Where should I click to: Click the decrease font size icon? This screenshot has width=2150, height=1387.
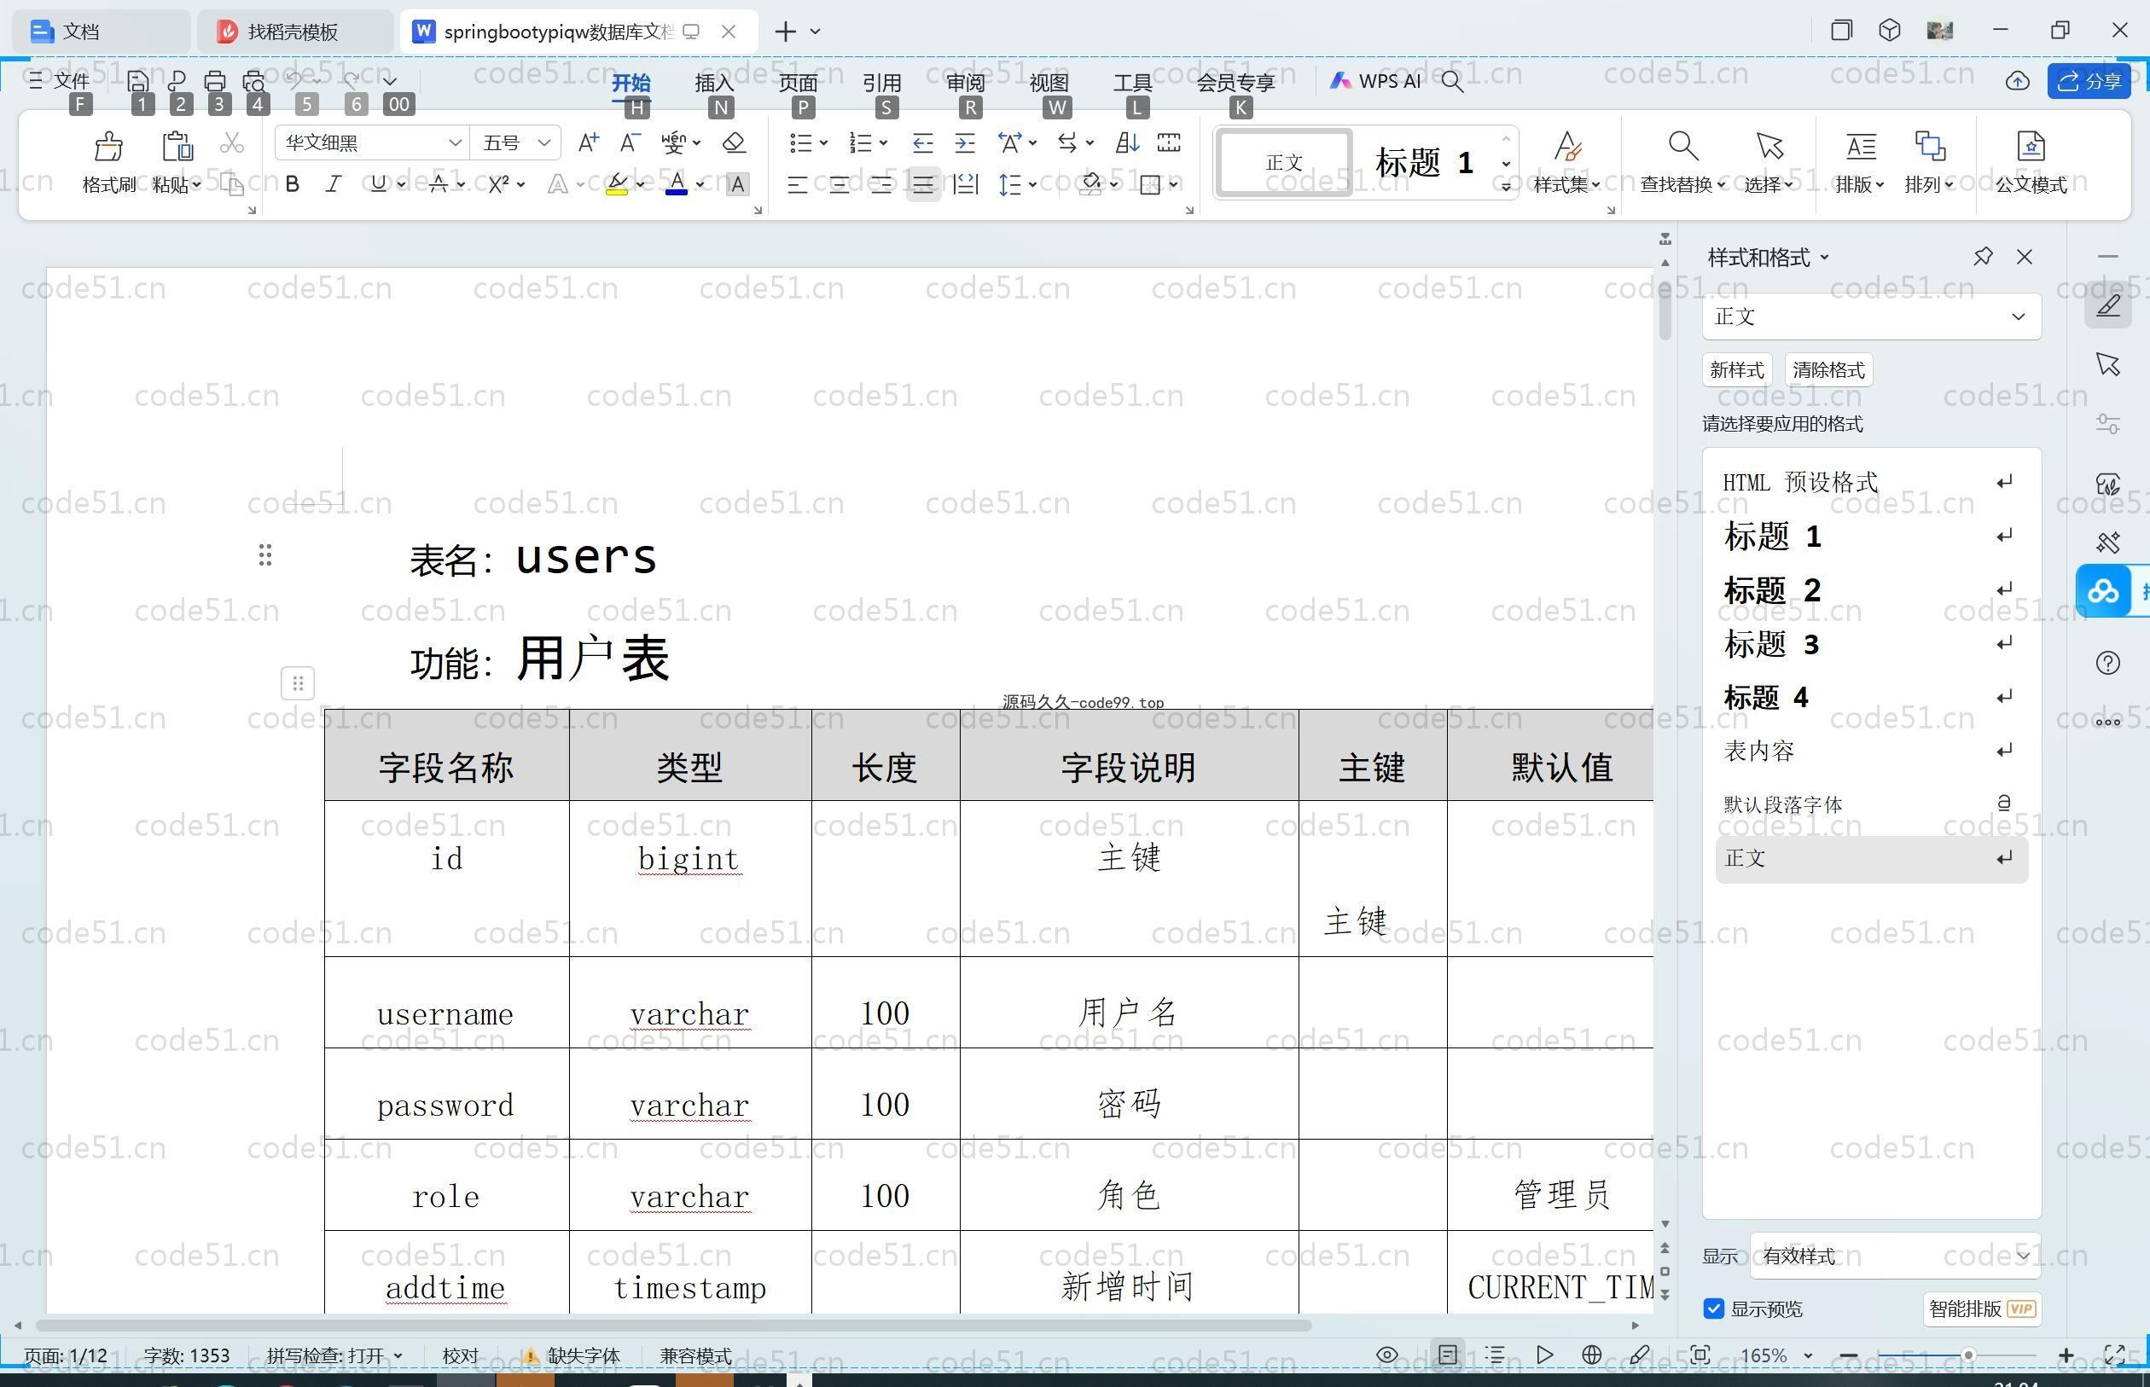tap(630, 142)
